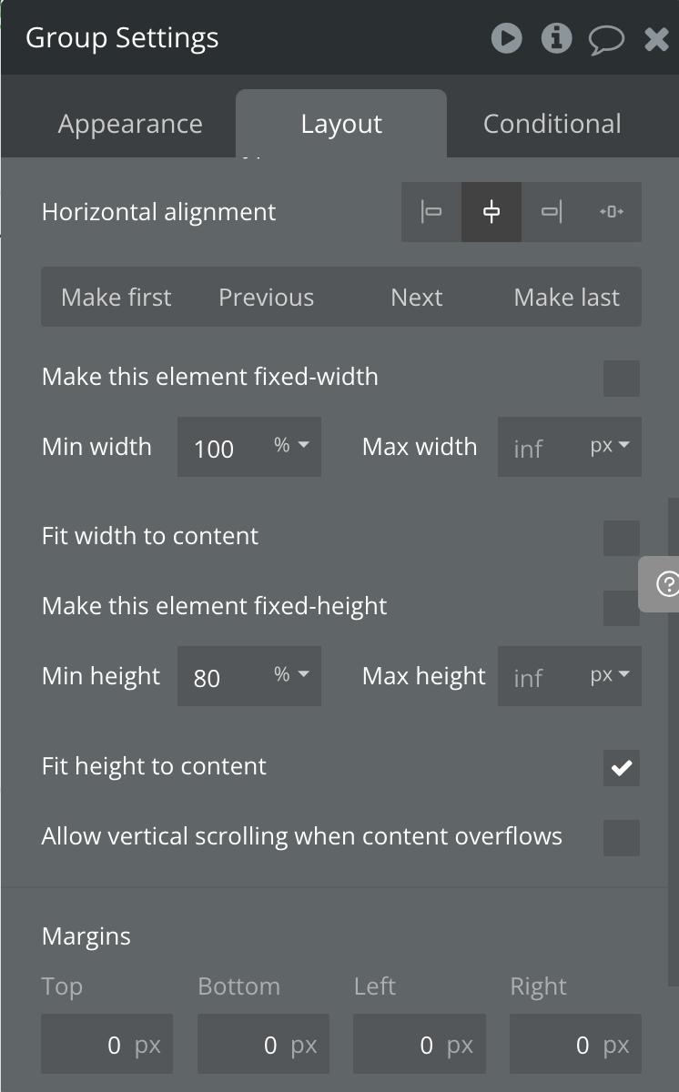Click the Make last button

tap(566, 298)
